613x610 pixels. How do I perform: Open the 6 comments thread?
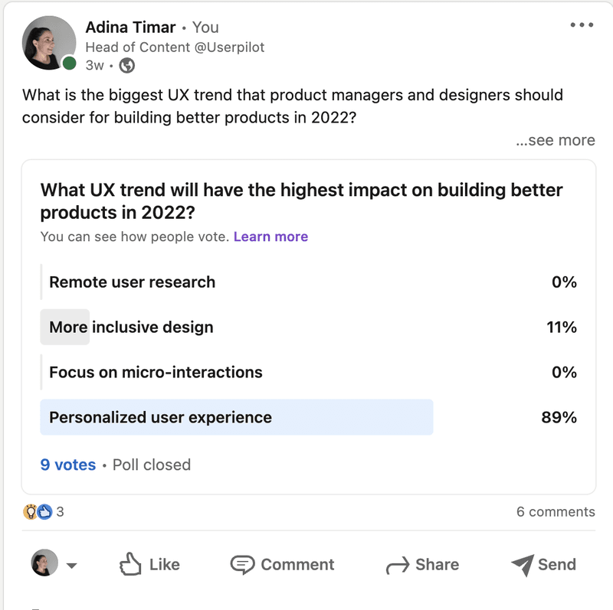click(x=555, y=512)
